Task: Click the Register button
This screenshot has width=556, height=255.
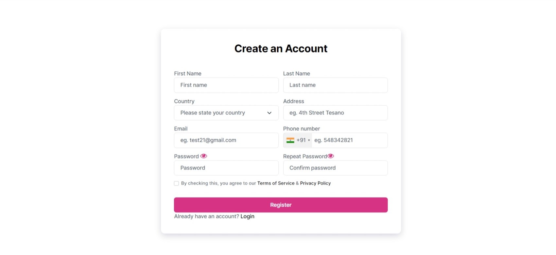Action: click(281, 205)
